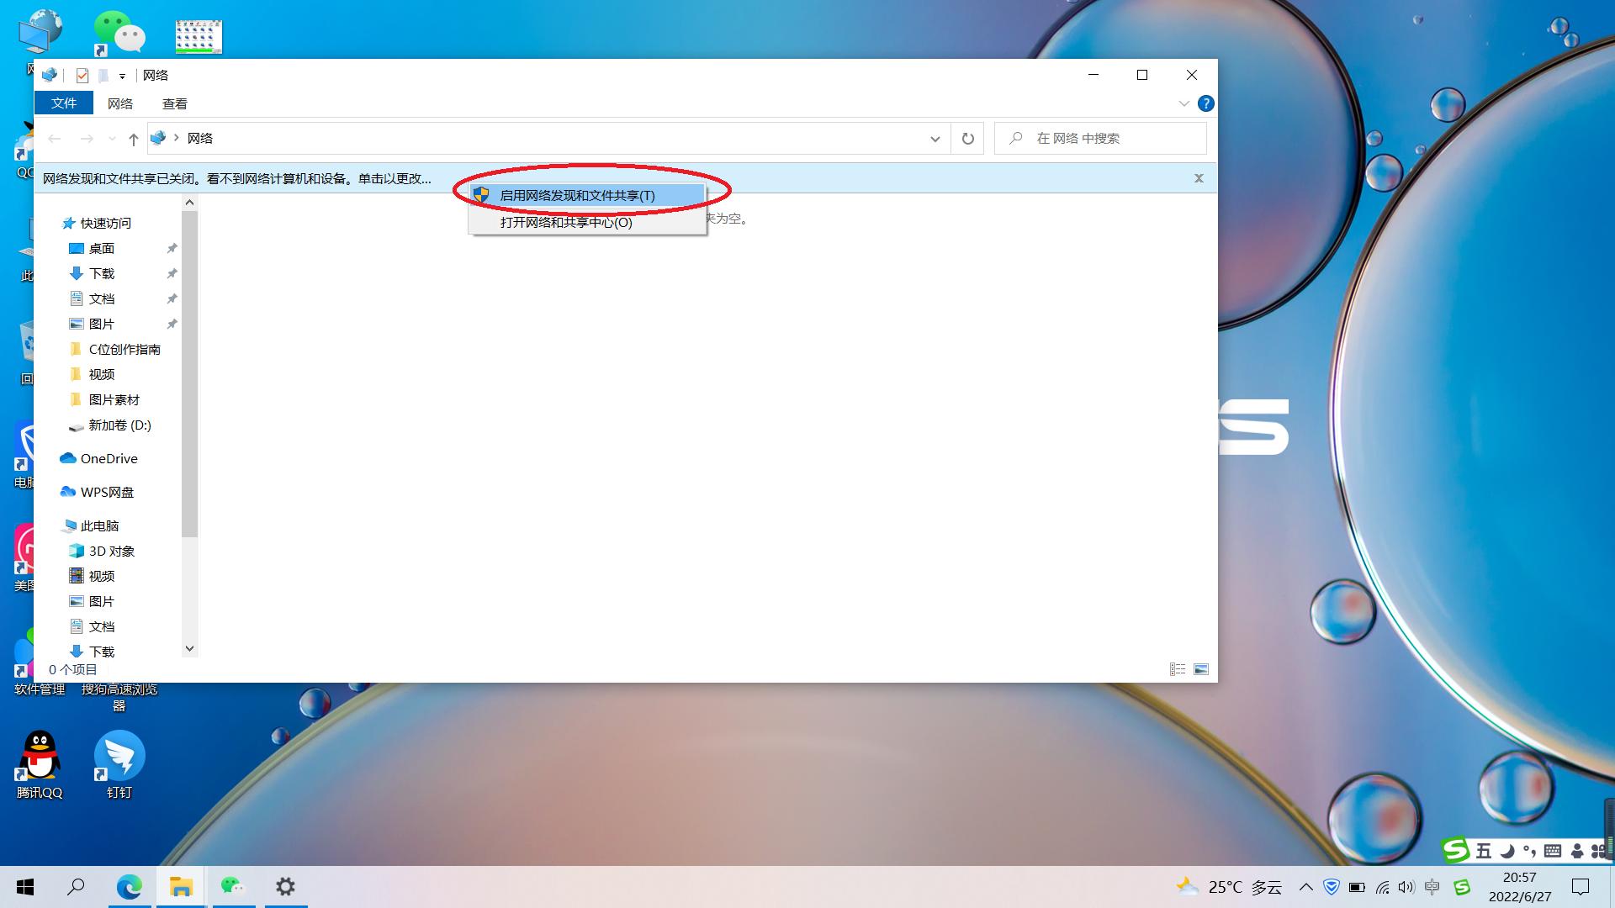The width and height of the screenshot is (1615, 908).
Task: Click the refresh button beside address bar
Action: click(967, 139)
